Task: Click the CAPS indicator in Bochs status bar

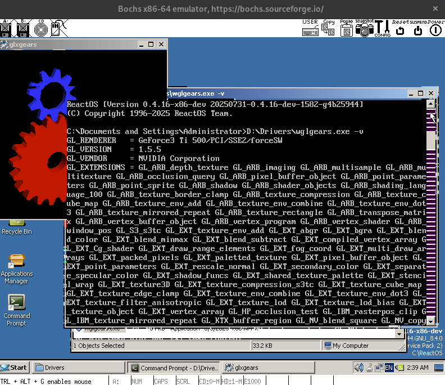Action: pyautogui.click(x=161, y=381)
